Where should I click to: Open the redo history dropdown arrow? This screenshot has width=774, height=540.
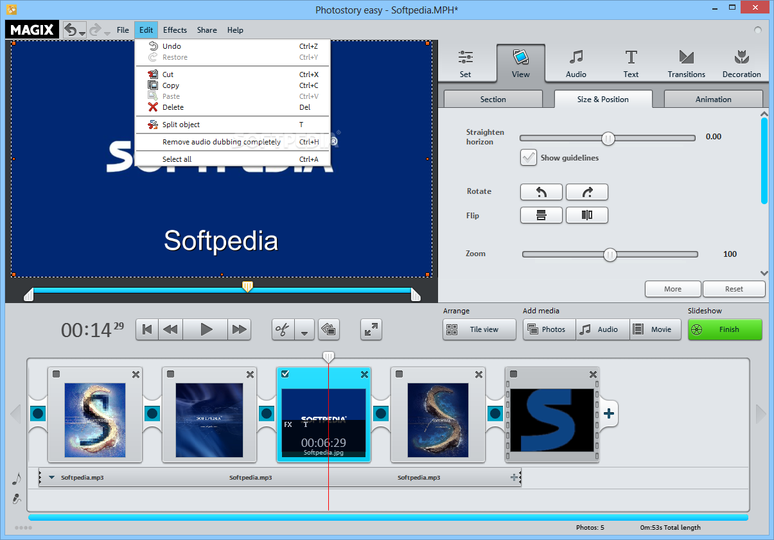pyautogui.click(x=107, y=33)
